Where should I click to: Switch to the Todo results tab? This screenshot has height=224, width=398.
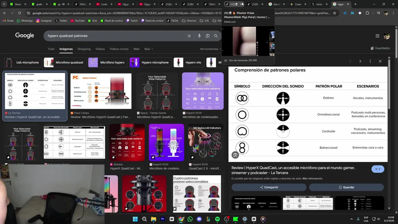pos(51,49)
